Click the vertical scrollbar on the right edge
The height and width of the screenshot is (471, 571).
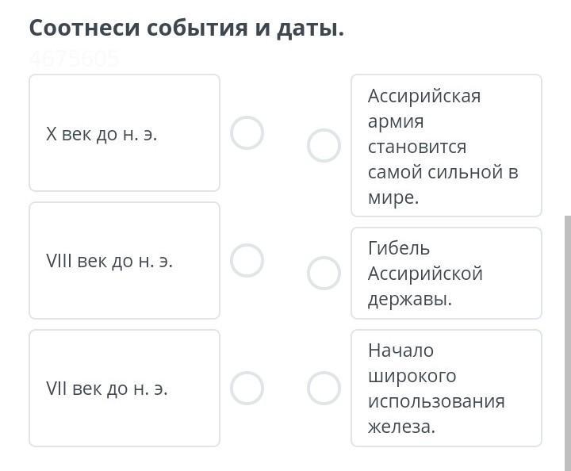click(x=568, y=343)
